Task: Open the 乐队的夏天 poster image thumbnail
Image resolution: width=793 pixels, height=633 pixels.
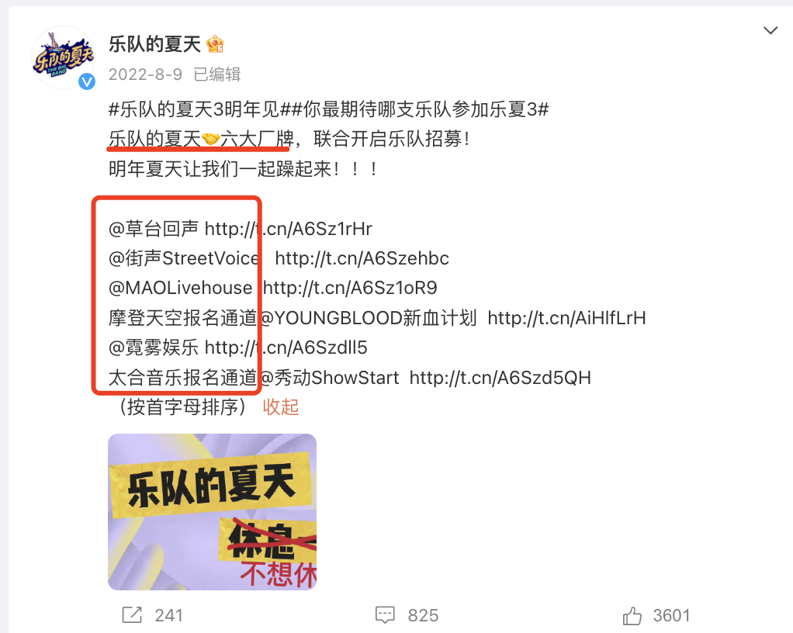Action: point(213,512)
